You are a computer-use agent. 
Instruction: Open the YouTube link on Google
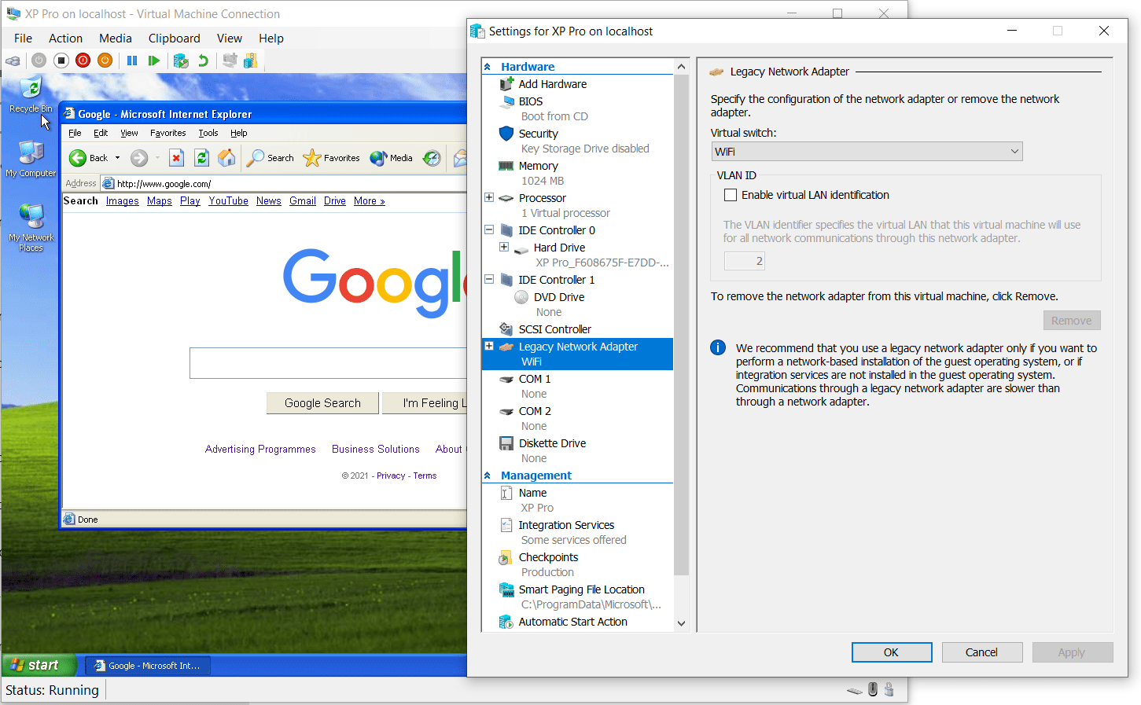coord(228,200)
